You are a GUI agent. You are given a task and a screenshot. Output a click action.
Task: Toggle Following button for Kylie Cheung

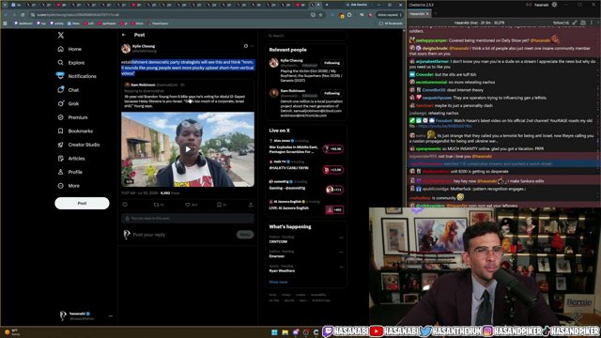pos(331,63)
